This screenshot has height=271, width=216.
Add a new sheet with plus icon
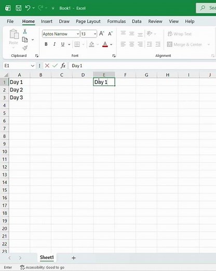74,258
